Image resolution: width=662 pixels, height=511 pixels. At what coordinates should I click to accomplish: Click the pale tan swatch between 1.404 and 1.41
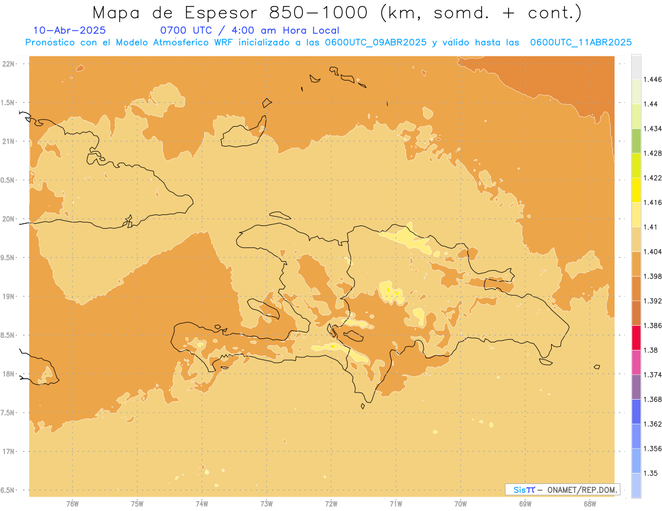click(636, 239)
